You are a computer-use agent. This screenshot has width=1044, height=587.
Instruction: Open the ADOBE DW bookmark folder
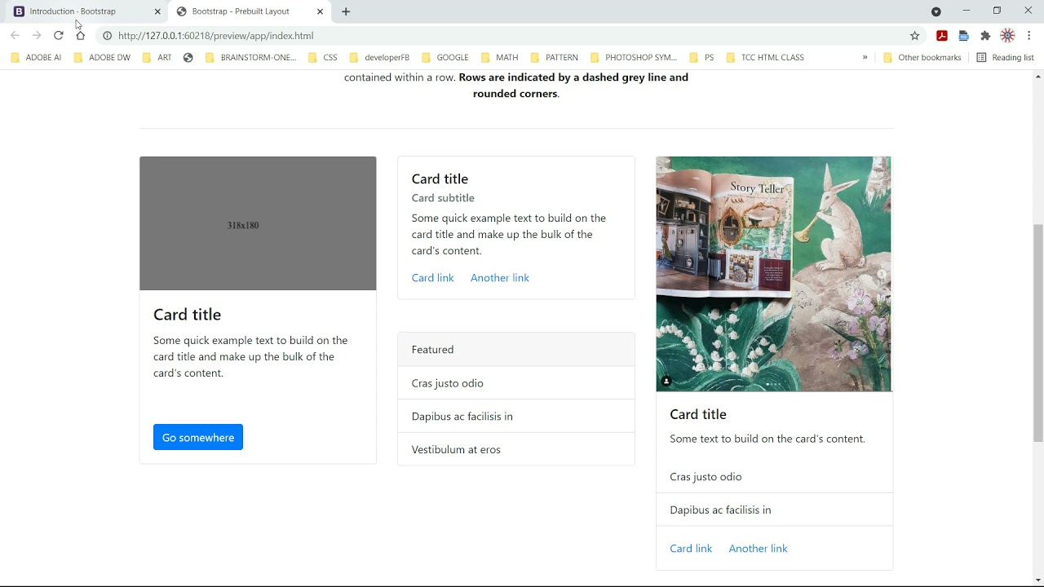(x=102, y=58)
